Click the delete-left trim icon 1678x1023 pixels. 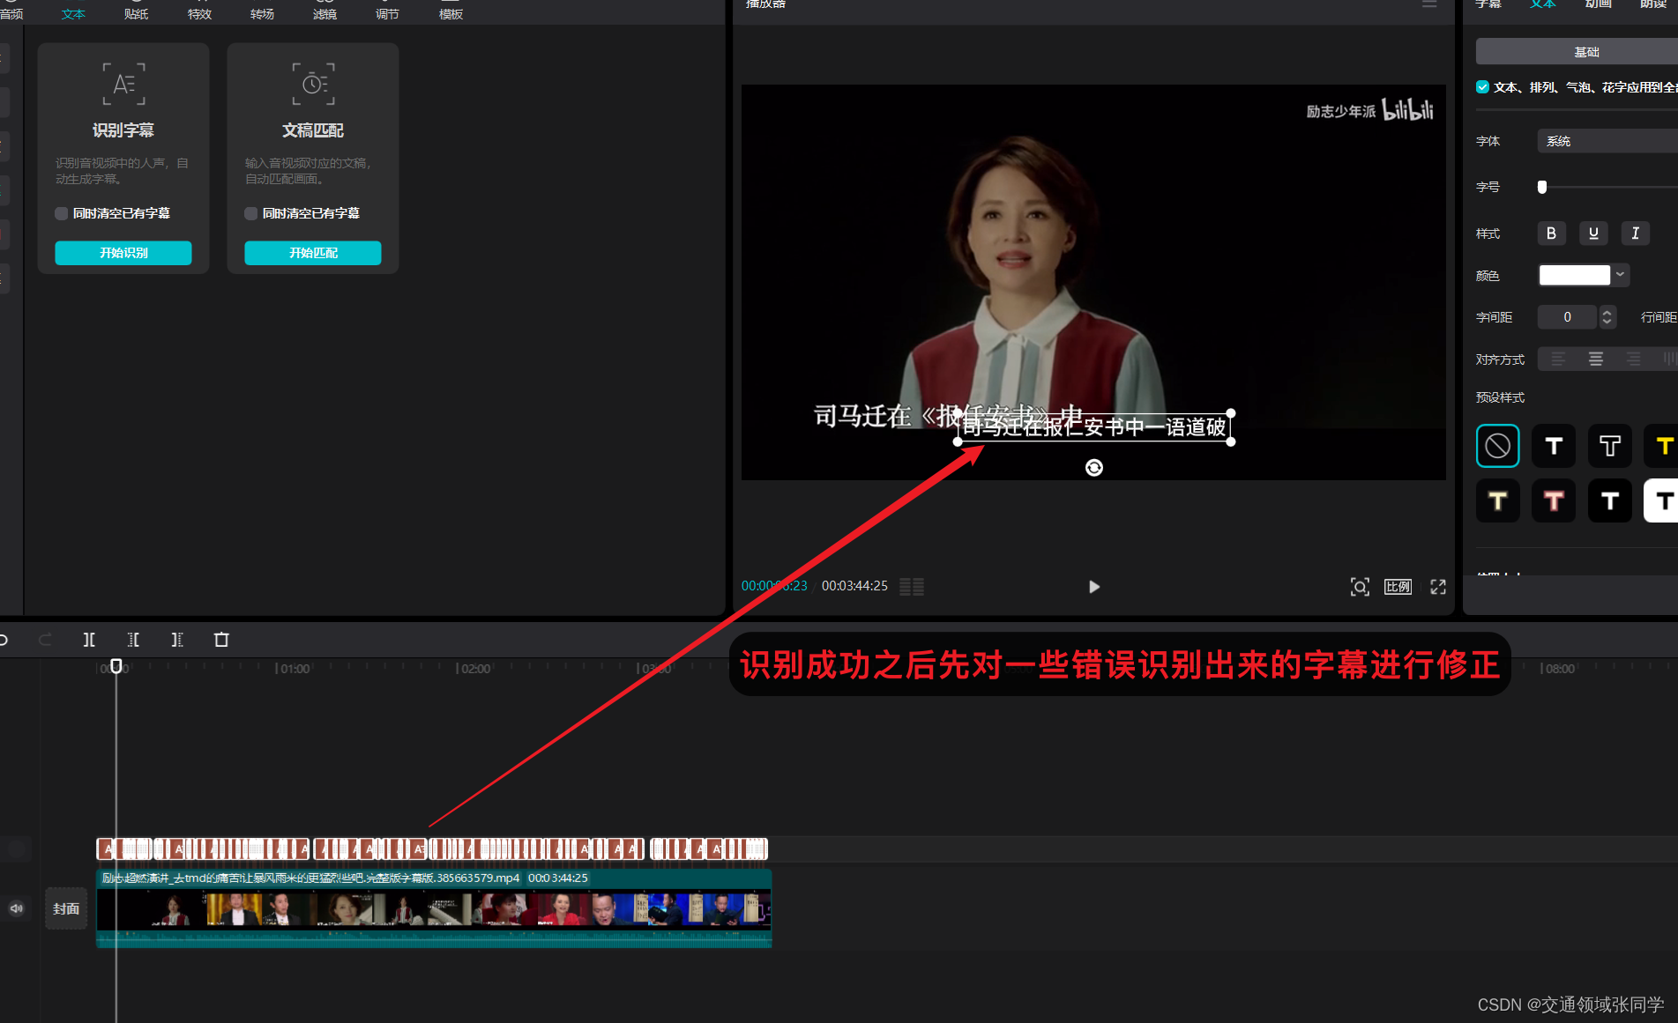click(133, 640)
